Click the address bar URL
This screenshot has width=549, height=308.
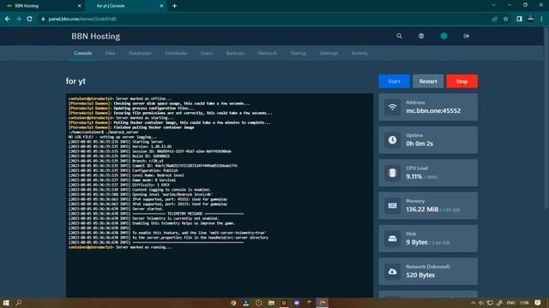click(82, 19)
